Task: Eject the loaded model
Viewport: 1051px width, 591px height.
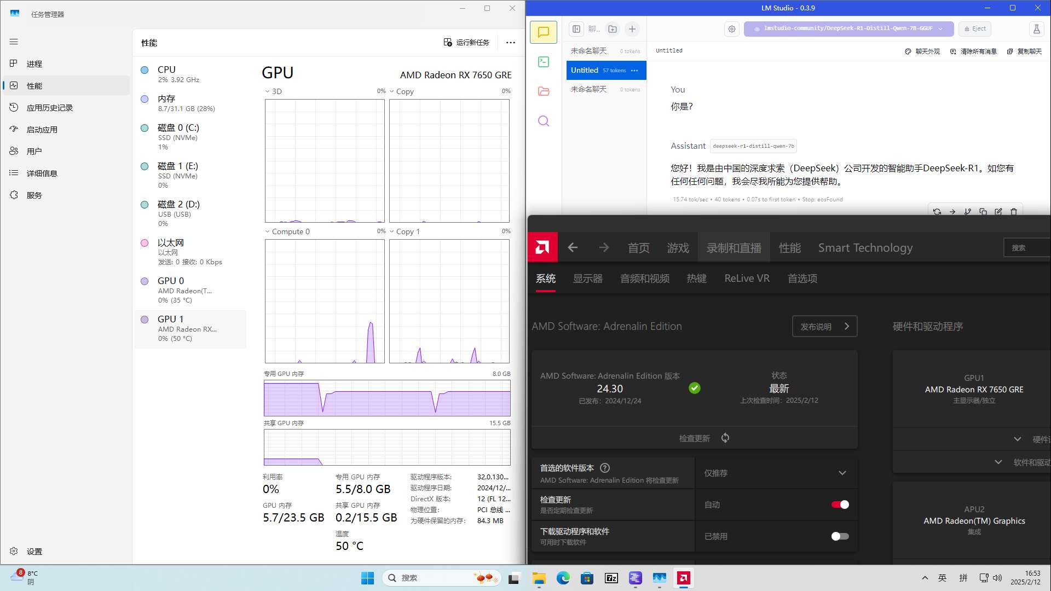Action: click(x=975, y=29)
